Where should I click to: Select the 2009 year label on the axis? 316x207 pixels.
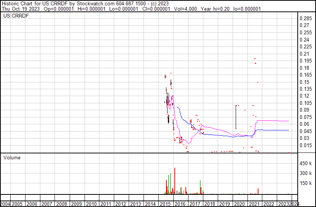coord(77,204)
